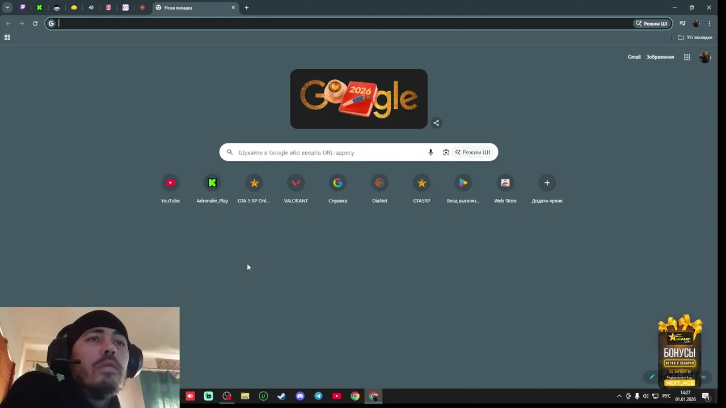The height and width of the screenshot is (408, 726).
Task: Open Chrome three-dot menu
Action: pos(709,23)
